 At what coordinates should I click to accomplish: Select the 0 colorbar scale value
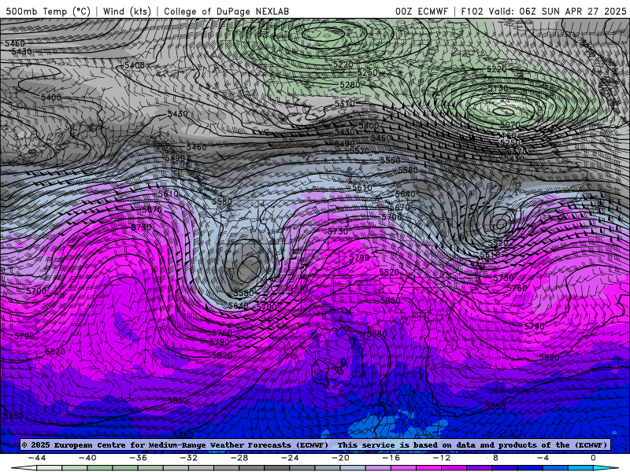pyautogui.click(x=593, y=458)
